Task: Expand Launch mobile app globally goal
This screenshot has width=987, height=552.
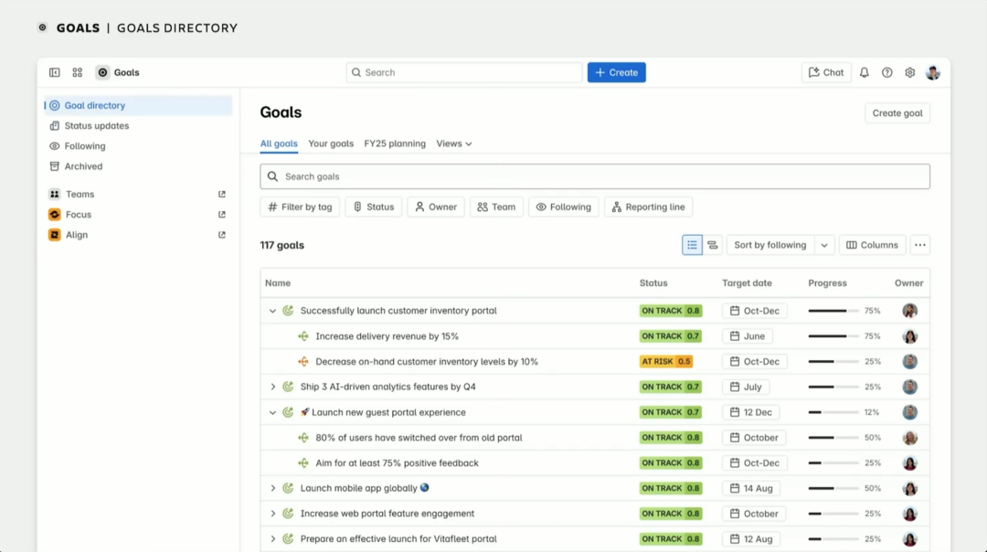Action: pos(272,488)
